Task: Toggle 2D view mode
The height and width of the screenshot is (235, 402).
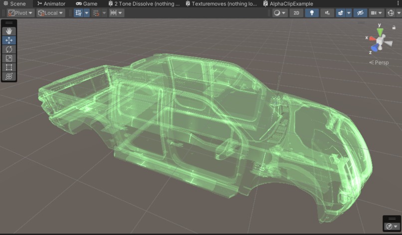Action: [296, 13]
